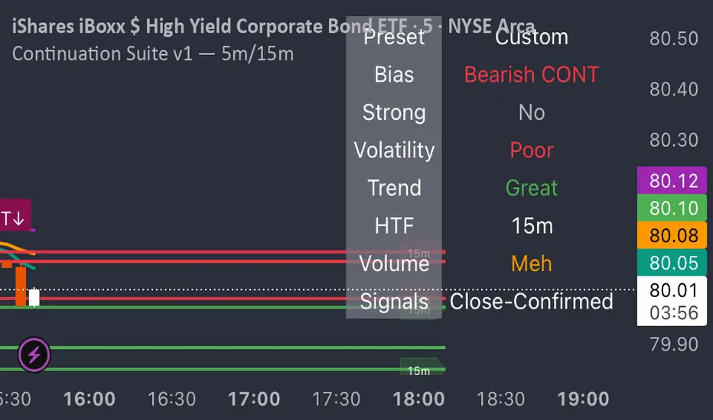Select the teal 80.05 price label
713x420 pixels.
point(674,263)
